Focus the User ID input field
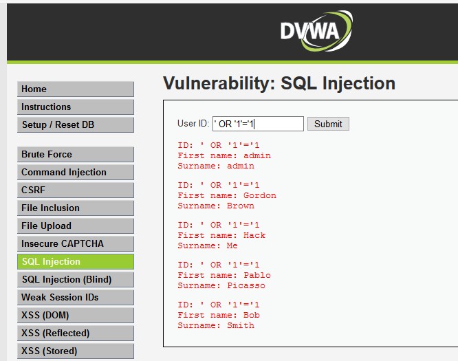The image size is (458, 361). [258, 124]
